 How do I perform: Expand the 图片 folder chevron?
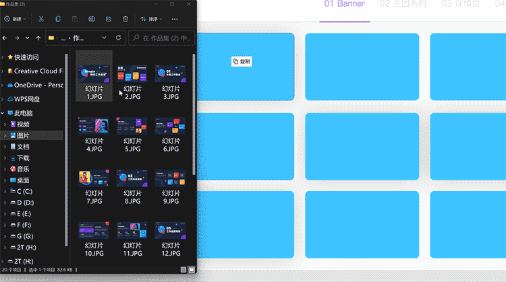5,135
